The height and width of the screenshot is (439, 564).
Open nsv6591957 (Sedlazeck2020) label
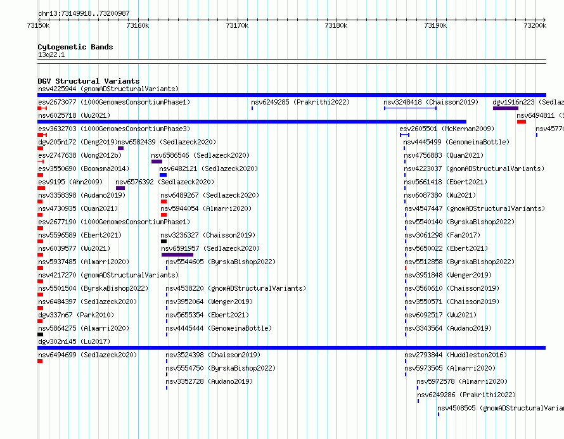pos(210,248)
